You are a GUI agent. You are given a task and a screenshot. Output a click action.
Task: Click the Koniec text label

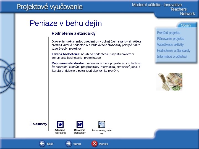104,144
